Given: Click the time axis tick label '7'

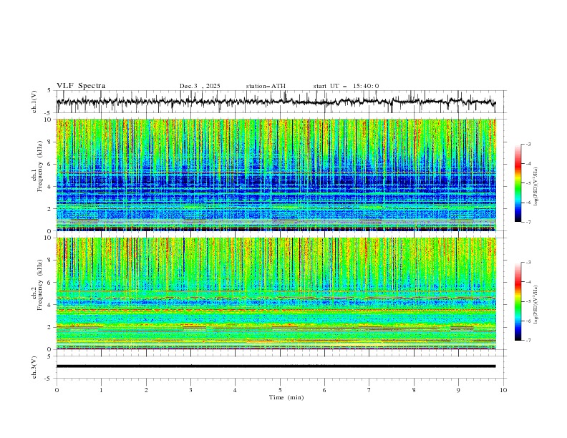Looking at the screenshot, I should click(369, 390).
